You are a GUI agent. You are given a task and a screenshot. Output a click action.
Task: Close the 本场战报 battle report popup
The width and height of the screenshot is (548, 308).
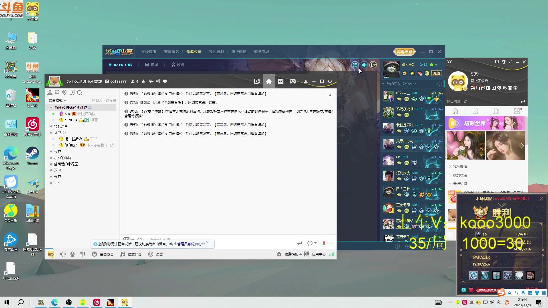(x=541, y=199)
